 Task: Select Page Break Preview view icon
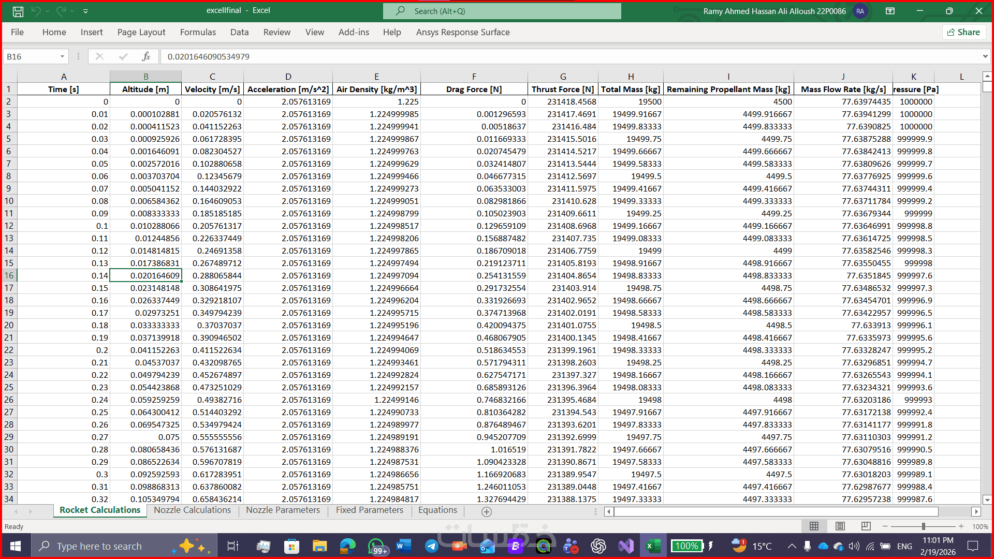pos(866,526)
